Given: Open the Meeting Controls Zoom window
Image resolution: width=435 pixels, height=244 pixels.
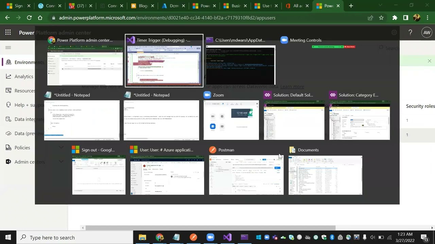Looking at the screenshot, I should pos(333,46).
